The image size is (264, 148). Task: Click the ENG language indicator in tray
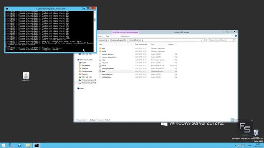pyautogui.click(x=250, y=145)
